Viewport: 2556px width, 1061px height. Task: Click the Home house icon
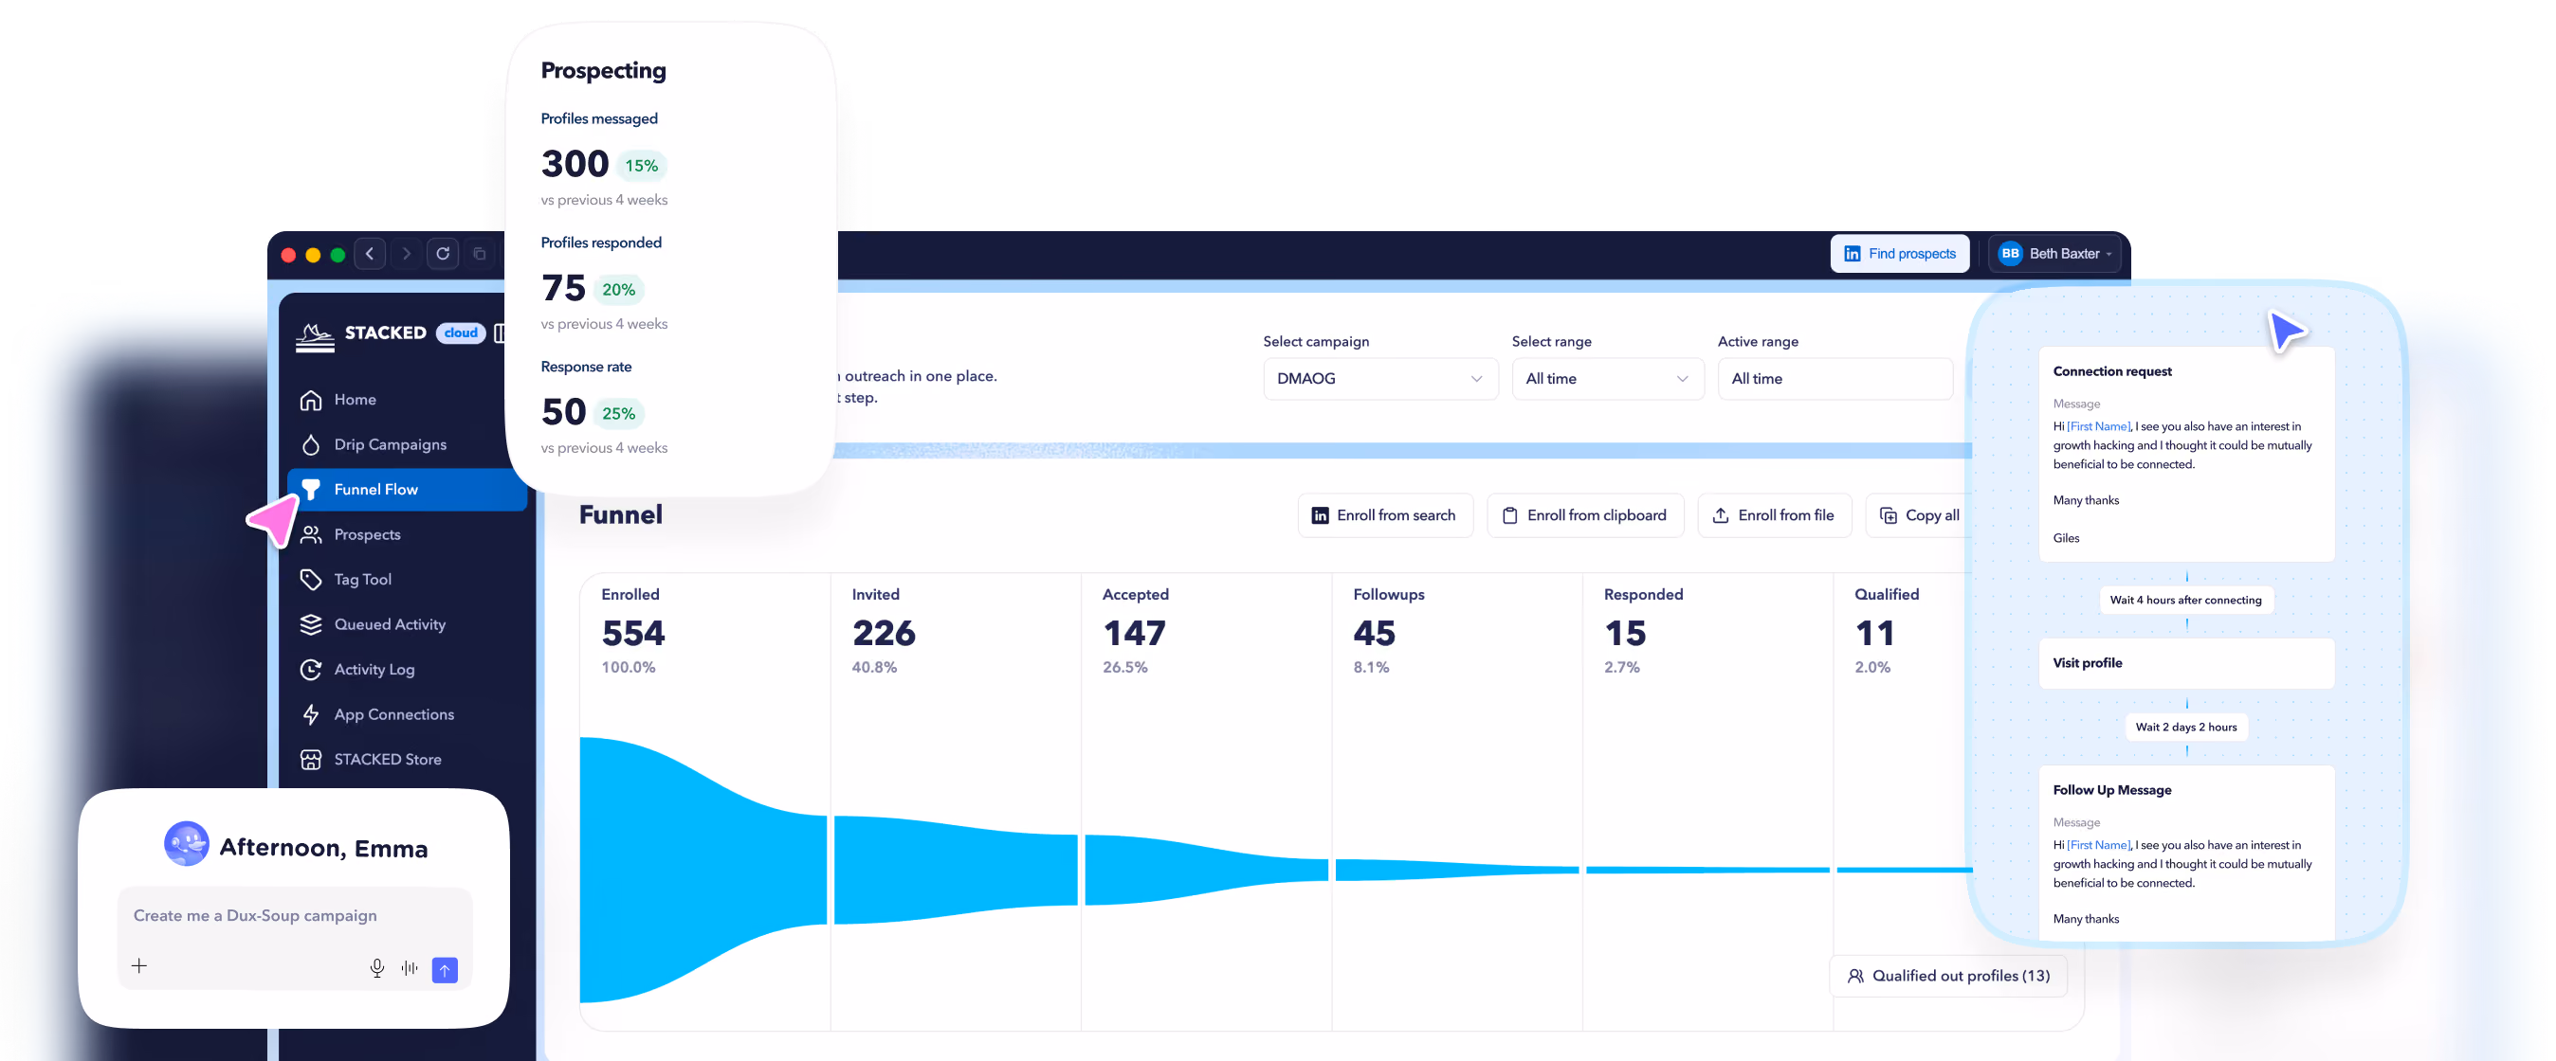tap(311, 400)
